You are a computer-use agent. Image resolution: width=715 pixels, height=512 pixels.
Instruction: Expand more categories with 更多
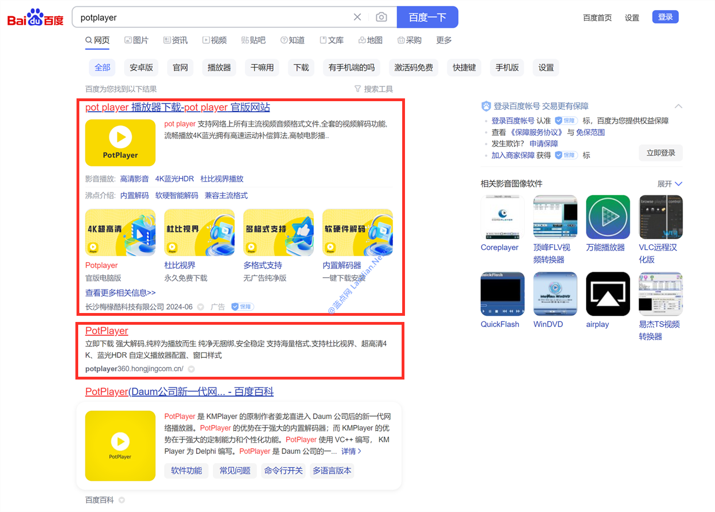point(444,40)
